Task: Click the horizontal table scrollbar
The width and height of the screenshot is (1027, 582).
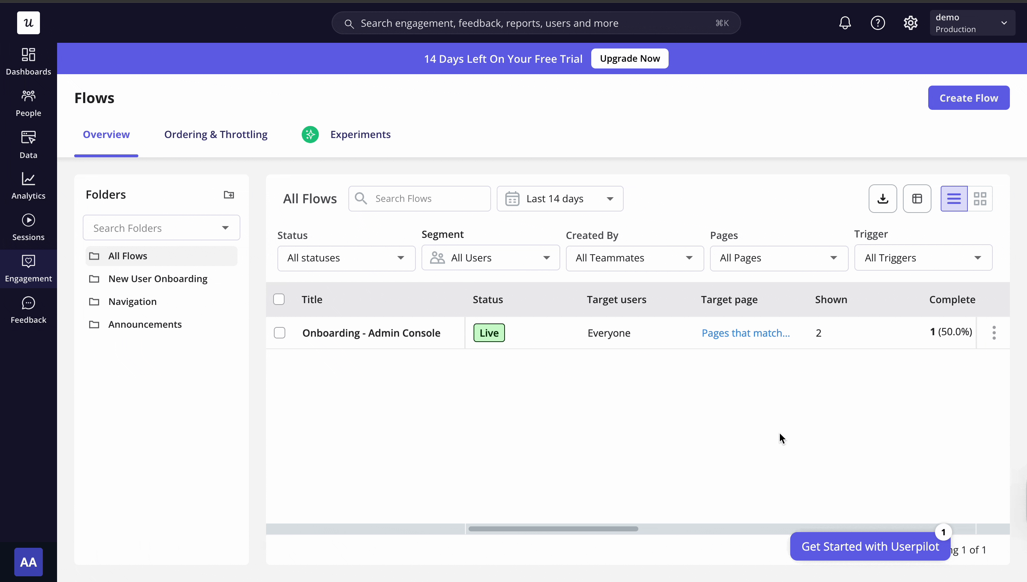Action: (553, 529)
